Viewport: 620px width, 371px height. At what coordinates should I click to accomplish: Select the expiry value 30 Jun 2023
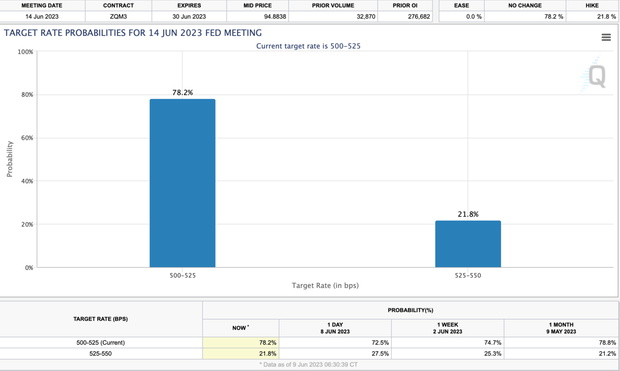click(189, 16)
